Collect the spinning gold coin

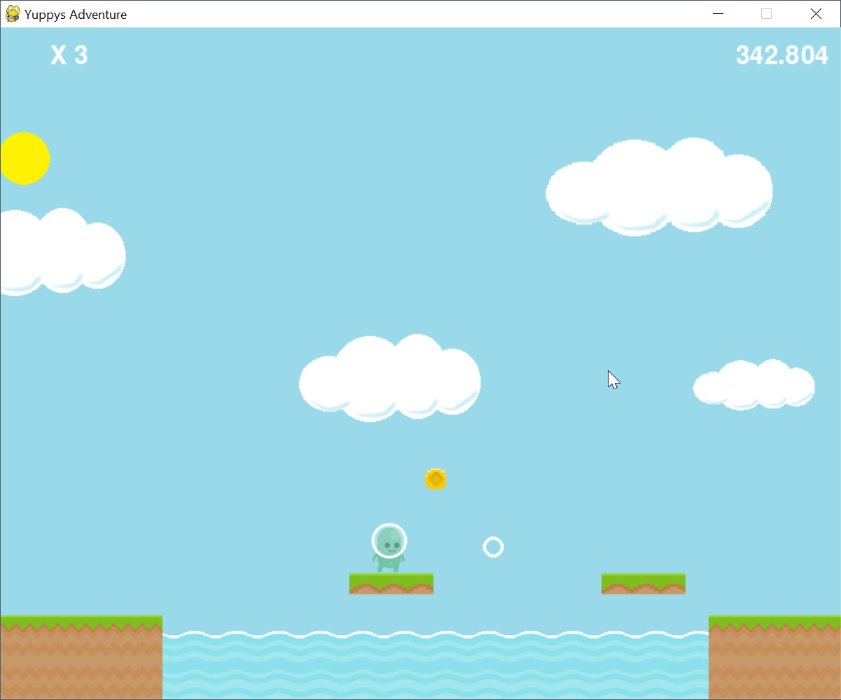[x=436, y=478]
